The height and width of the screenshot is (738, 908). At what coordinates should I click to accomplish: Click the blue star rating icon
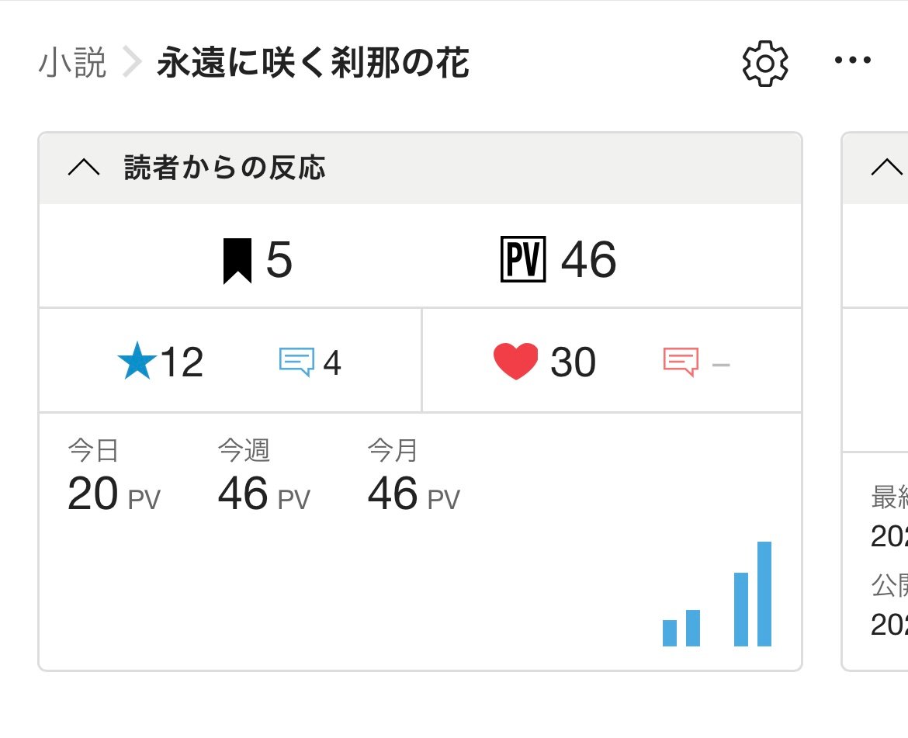pyautogui.click(x=137, y=362)
